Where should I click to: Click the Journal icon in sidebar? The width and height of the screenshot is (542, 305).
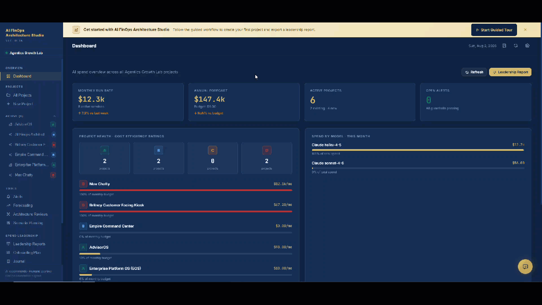pyautogui.click(x=8, y=261)
